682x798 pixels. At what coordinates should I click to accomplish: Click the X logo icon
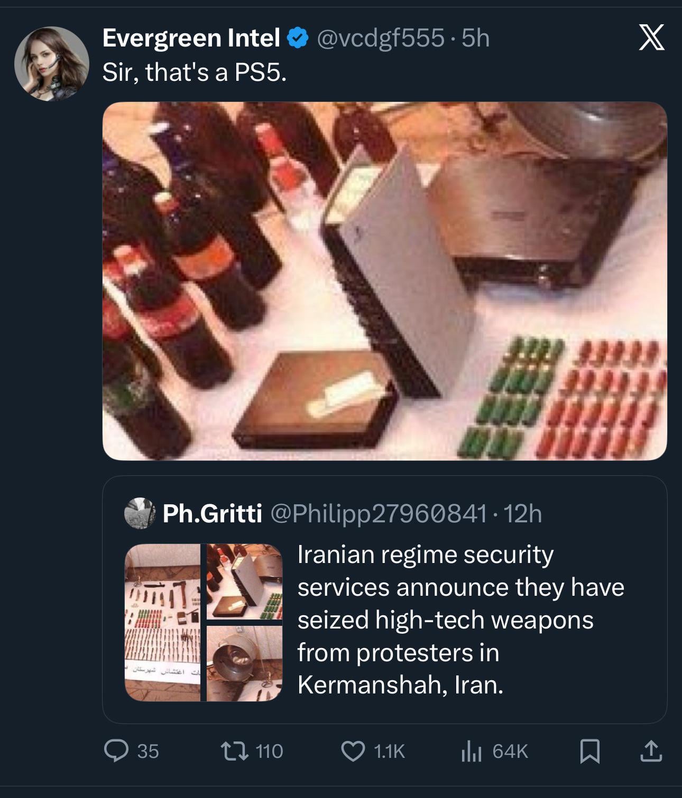(651, 37)
